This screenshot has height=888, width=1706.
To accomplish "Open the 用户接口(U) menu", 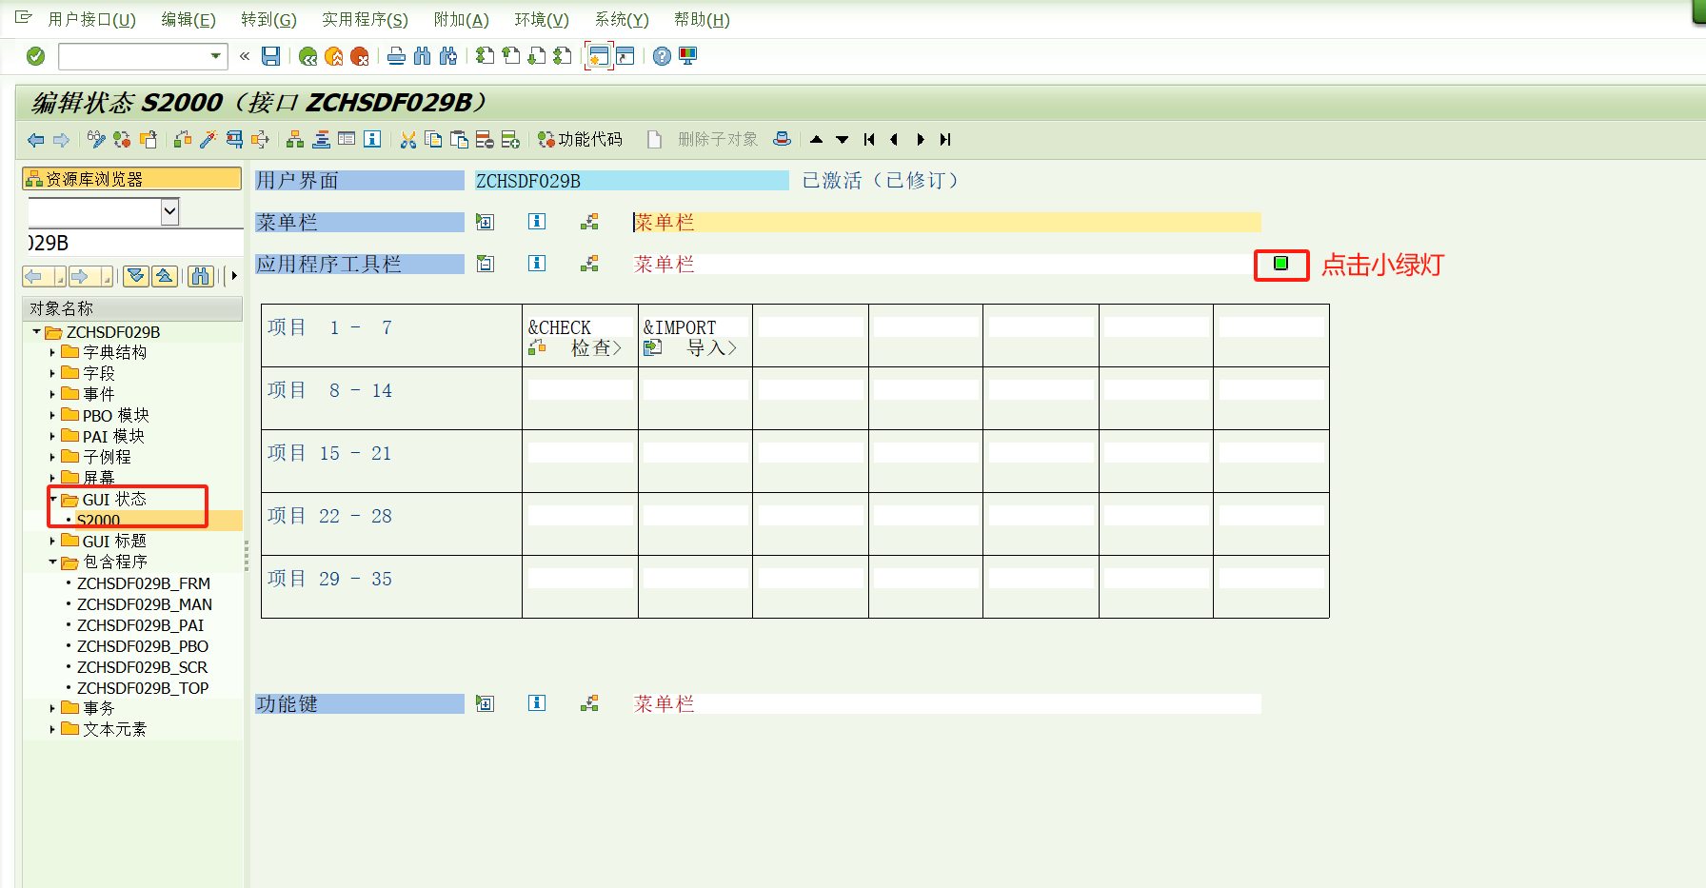I will click(x=91, y=20).
